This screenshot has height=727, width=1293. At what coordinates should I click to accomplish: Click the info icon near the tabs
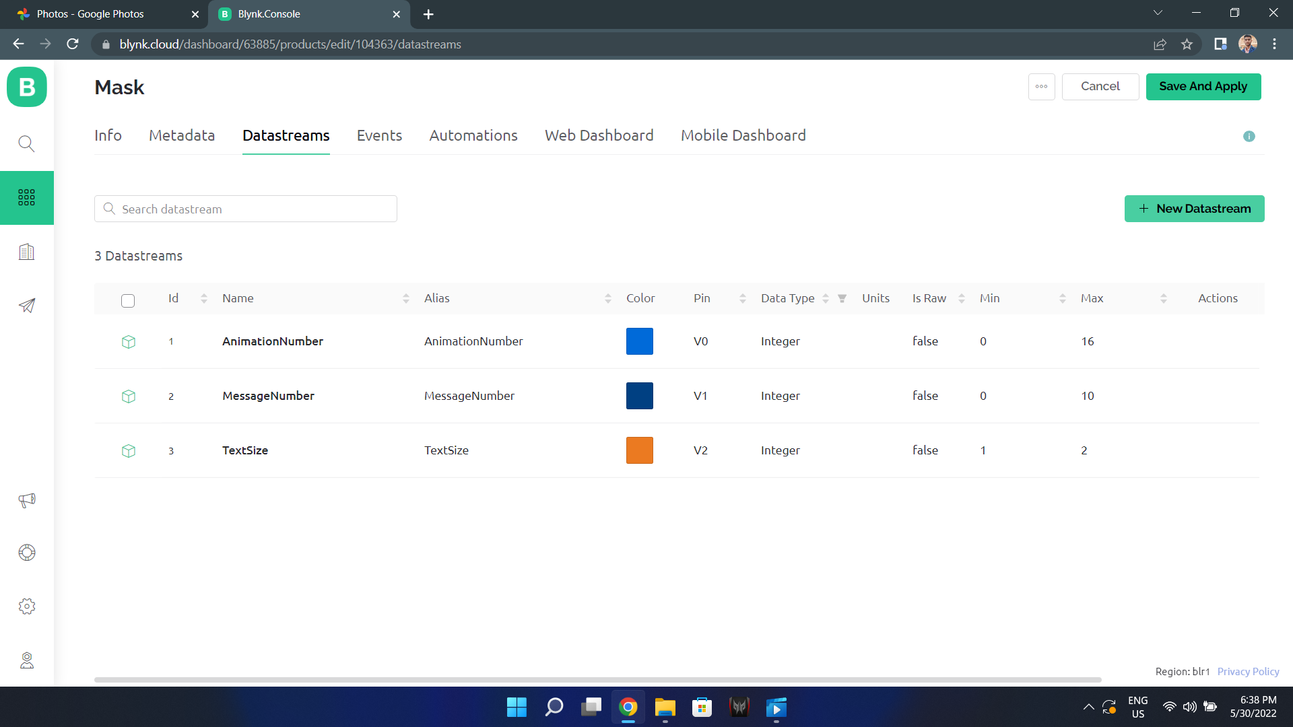[1249, 136]
